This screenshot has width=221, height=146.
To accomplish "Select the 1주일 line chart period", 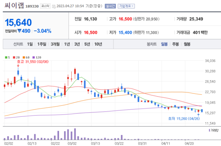I will click(x=42, y=44).
